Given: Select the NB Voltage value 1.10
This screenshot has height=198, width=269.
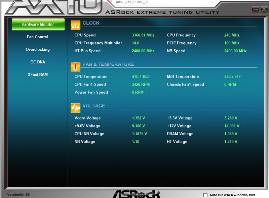Looking at the screenshot, I should point(136,142).
